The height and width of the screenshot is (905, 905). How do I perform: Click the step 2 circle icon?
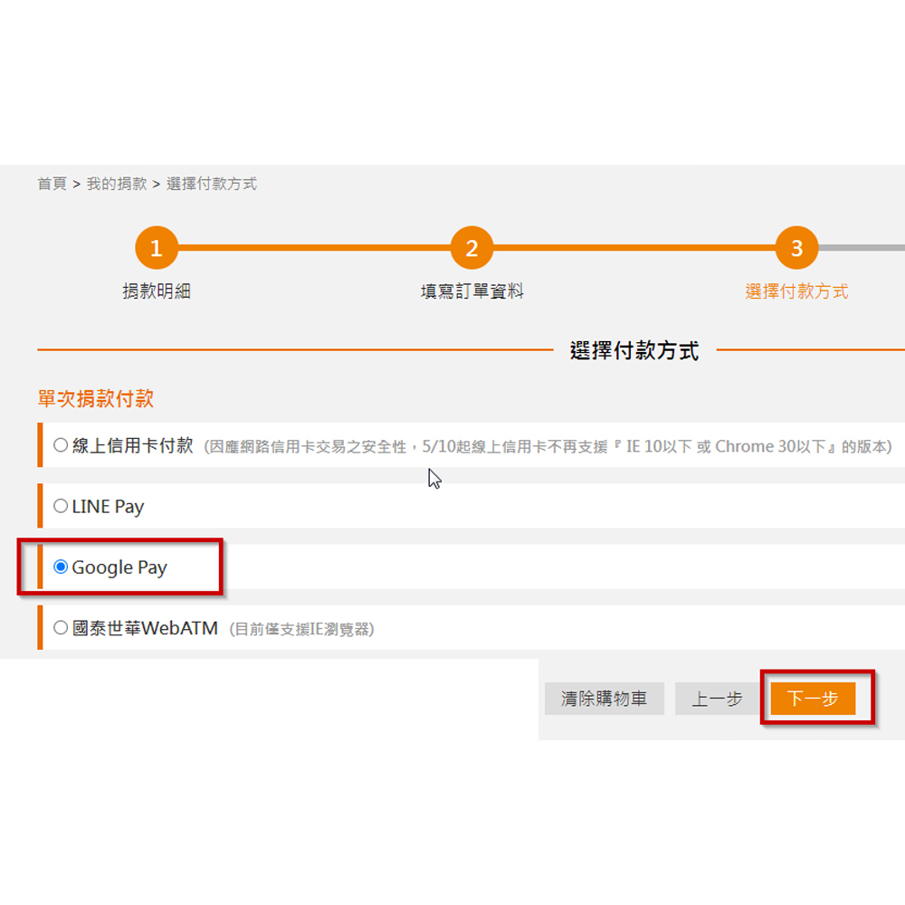click(472, 249)
